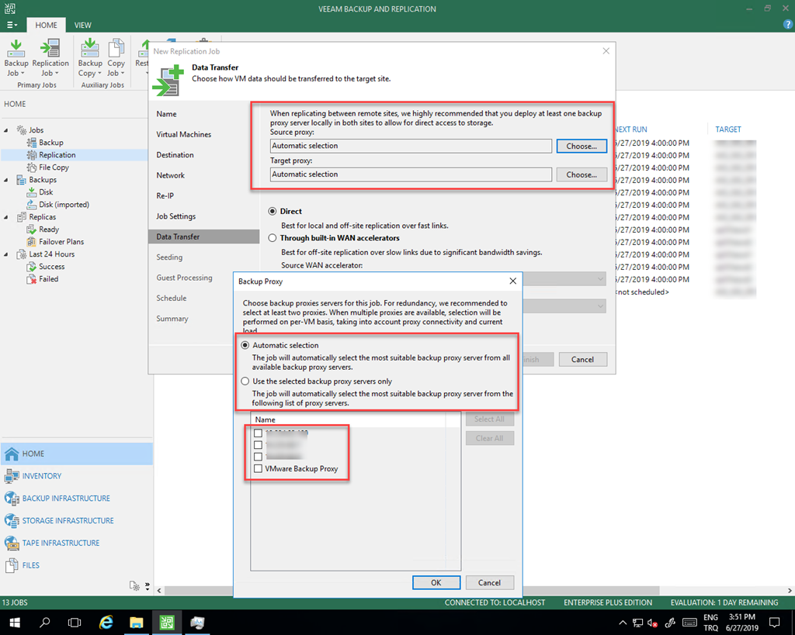Click the Success sessions icon
The height and width of the screenshot is (635, 795).
pos(31,267)
